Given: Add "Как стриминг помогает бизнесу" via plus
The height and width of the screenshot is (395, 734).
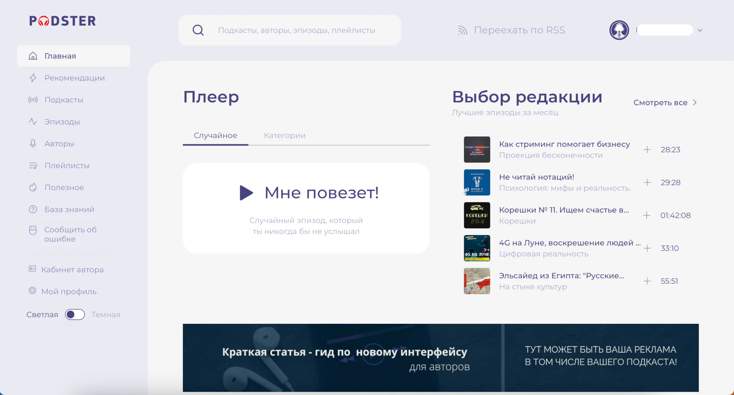Looking at the screenshot, I should coord(647,150).
